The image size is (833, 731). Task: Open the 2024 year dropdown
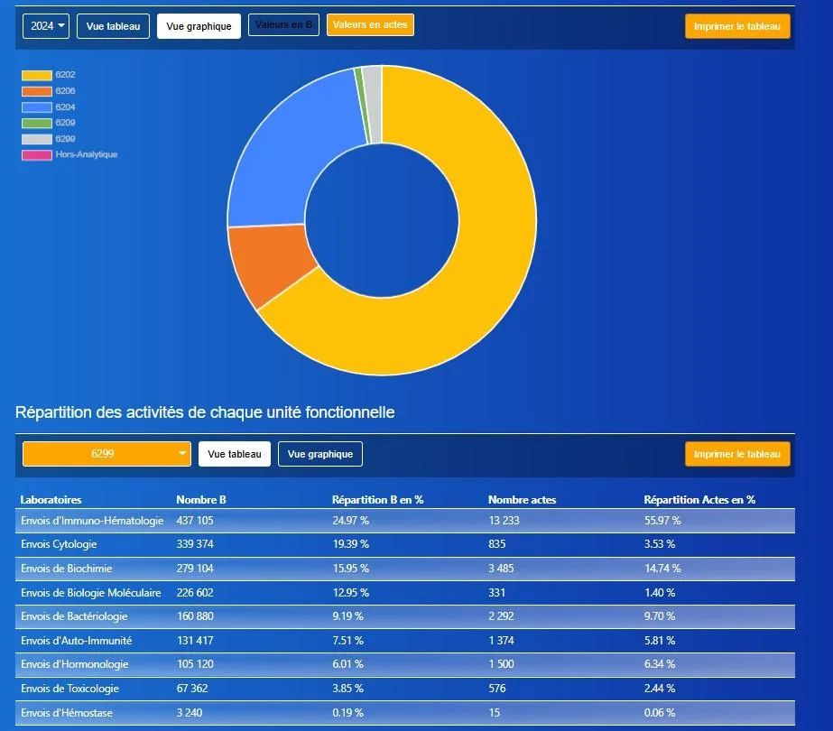(46, 26)
